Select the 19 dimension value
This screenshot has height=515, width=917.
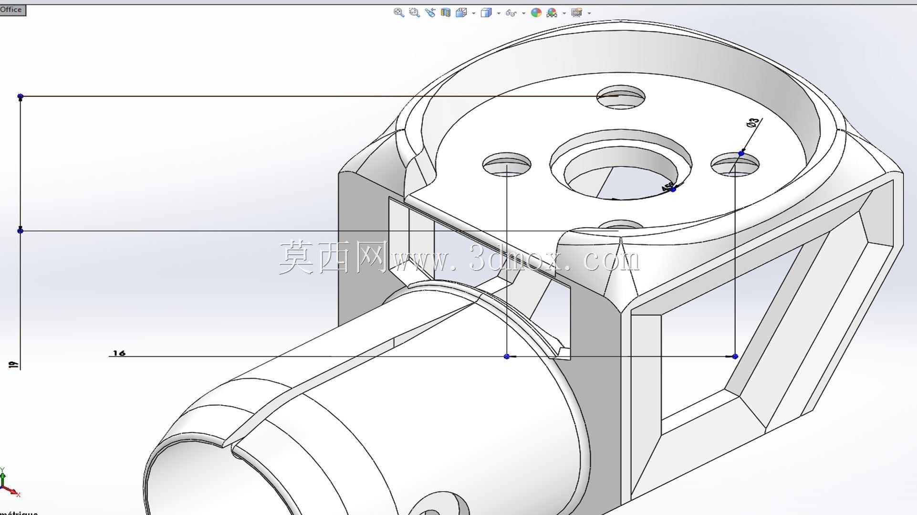[13, 365]
